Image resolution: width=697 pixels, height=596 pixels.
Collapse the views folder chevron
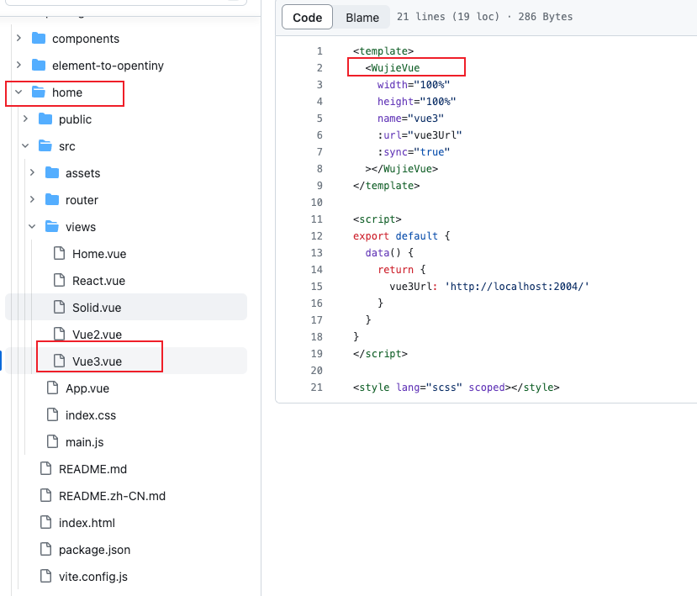pyautogui.click(x=32, y=227)
